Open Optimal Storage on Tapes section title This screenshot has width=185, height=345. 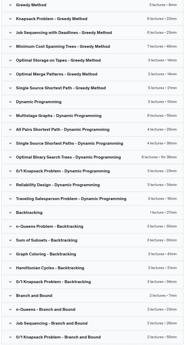pyautogui.click(x=58, y=60)
